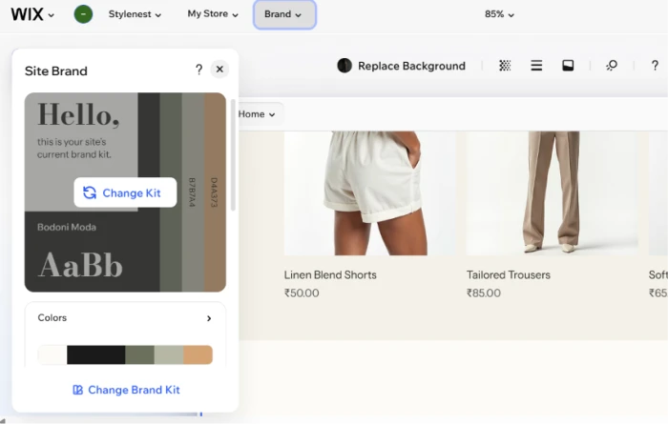668x424 pixels.
Task: Click the AaBb font preview
Action: coord(80,265)
